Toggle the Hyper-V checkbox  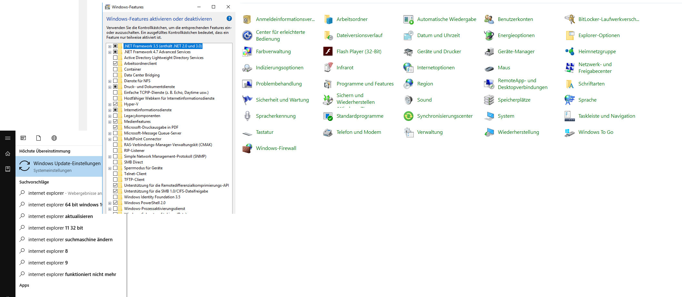coord(115,104)
